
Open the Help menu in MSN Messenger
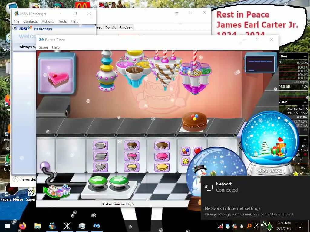74,21
